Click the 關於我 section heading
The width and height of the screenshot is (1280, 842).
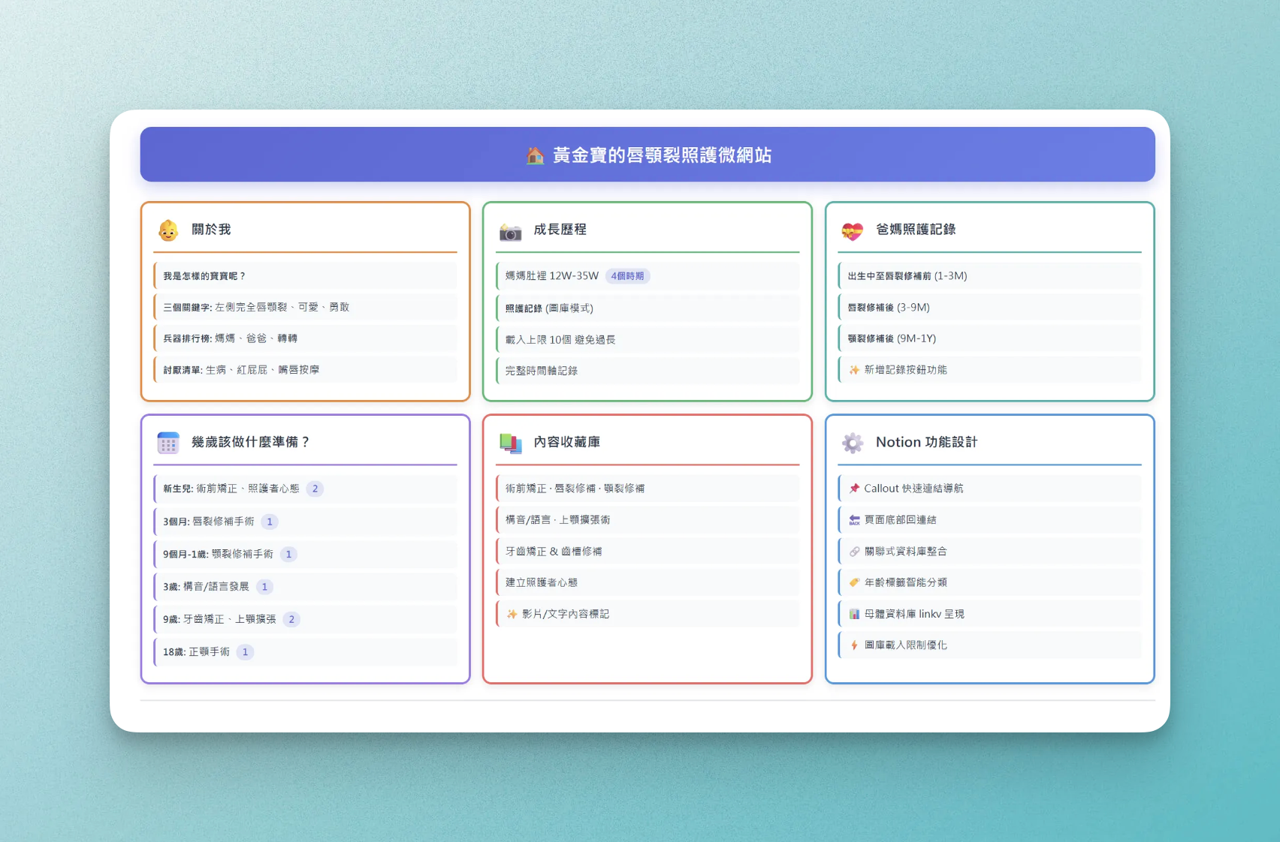click(211, 230)
